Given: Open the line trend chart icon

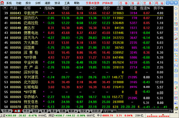Looking at the screenshot, I should [x=176, y=34].
